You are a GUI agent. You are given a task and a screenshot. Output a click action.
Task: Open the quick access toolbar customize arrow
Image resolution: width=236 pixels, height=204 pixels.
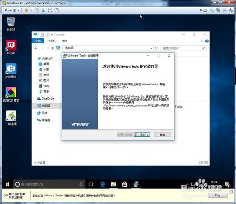(x=51, y=35)
